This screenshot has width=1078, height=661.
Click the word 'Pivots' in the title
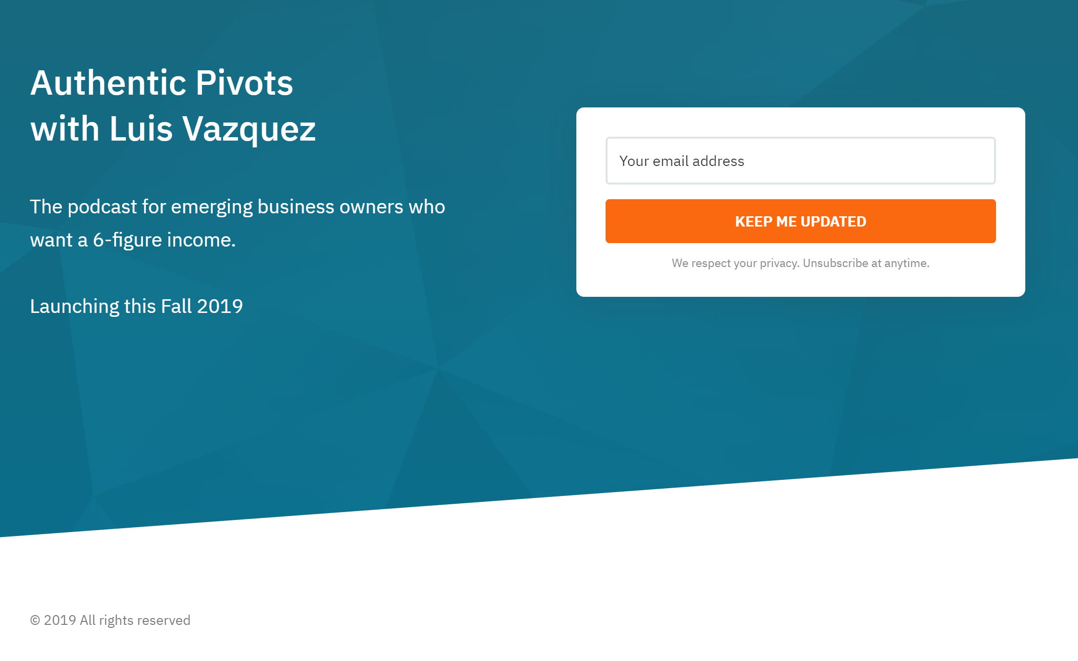244,83
